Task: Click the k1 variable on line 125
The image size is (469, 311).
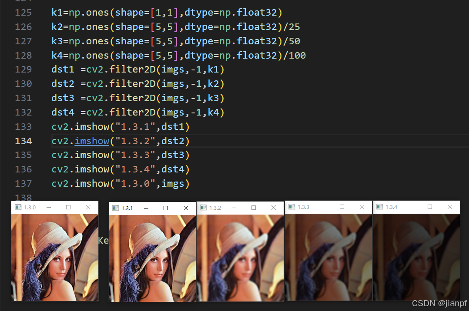Action: coord(57,13)
